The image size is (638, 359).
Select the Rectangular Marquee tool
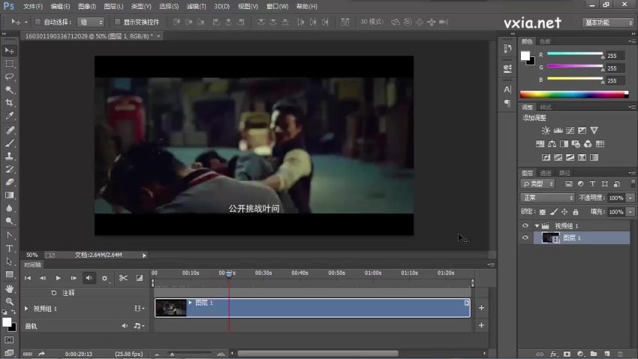[x=9, y=64]
